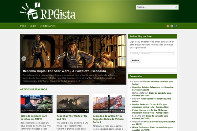
Task: Click the RPGista logo
Action: 48,11
